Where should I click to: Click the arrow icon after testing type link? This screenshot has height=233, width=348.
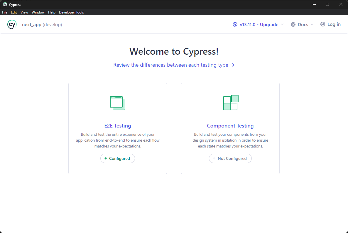[232, 65]
